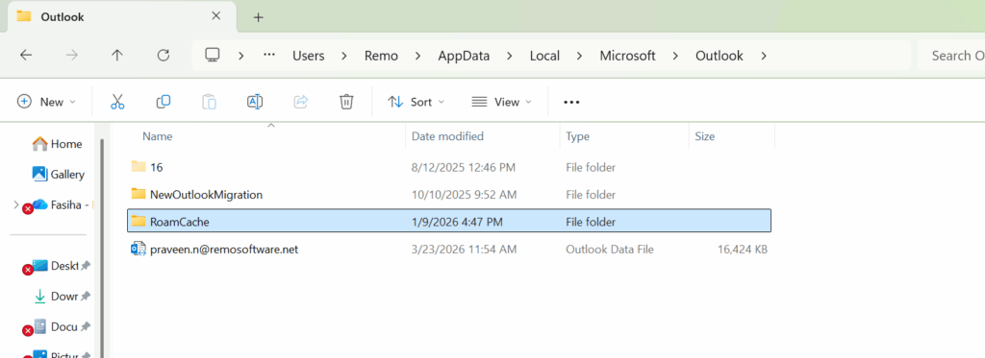The image size is (985, 358).
Task: Sort by the Size column header
Action: point(704,136)
